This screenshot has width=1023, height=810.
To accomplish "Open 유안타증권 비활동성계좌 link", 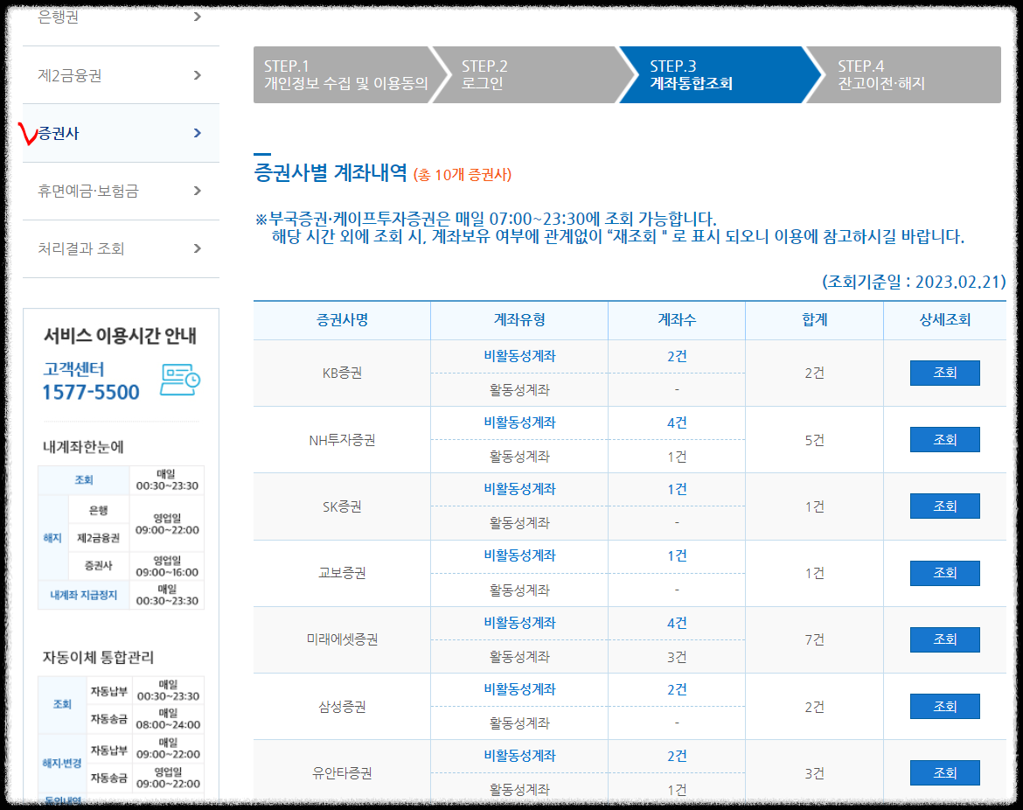I will click(x=519, y=756).
